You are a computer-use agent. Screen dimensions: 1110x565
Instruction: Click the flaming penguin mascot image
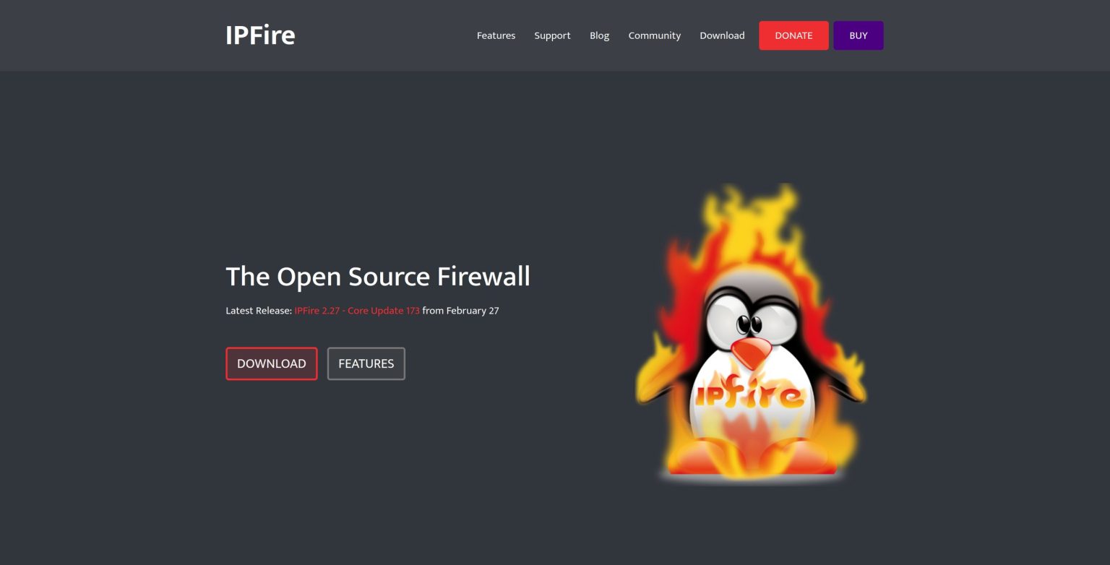tap(752, 340)
